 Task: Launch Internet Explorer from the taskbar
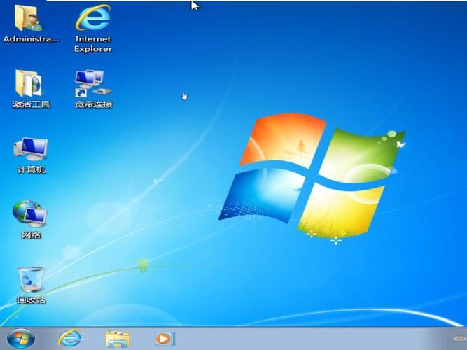[70, 338]
